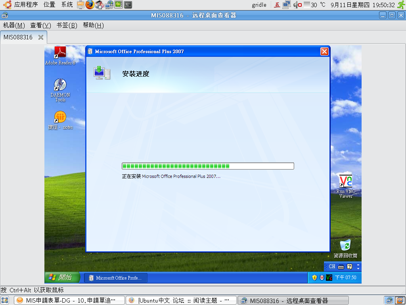Switch to Ubuntu中文 论坛 Firefox taskbar window

(x=181, y=300)
